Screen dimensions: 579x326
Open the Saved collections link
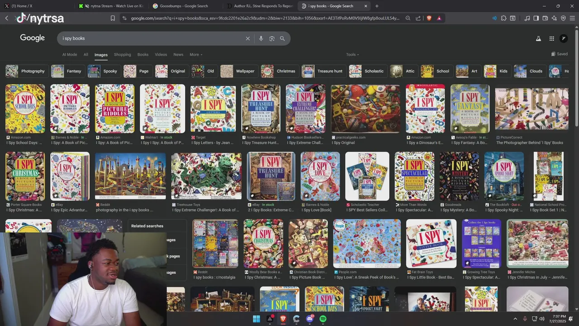(x=560, y=54)
